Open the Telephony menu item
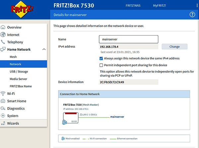 pos(24,42)
